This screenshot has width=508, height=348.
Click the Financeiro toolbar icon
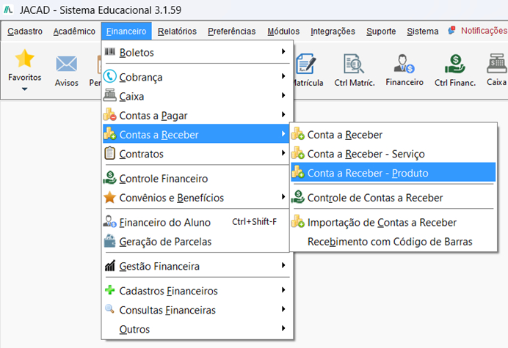click(404, 64)
